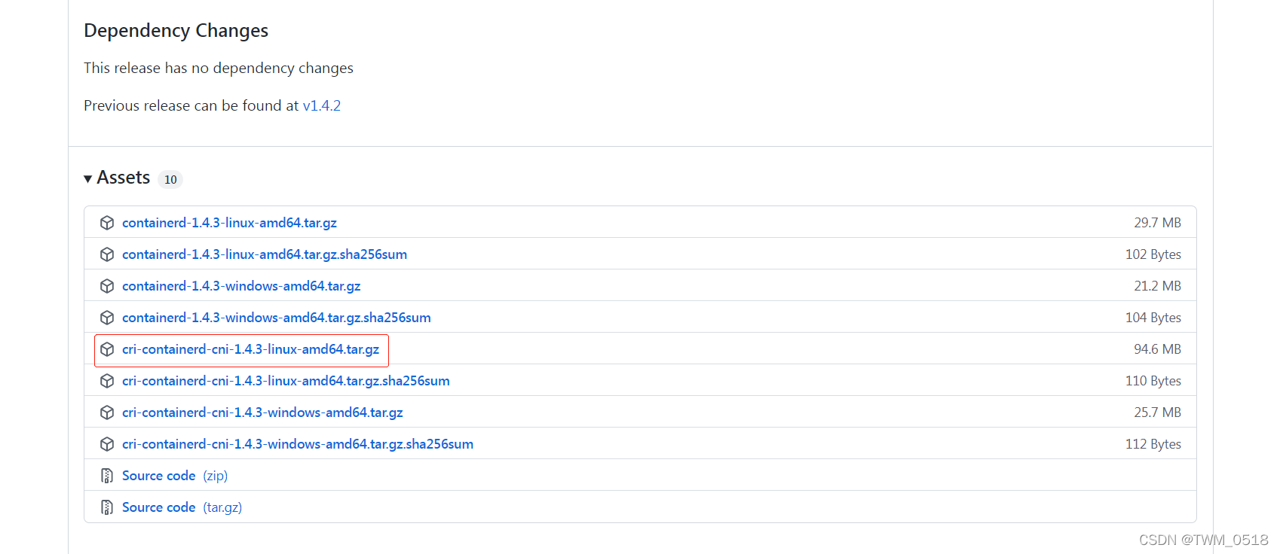This screenshot has height=554, width=1280.
Task: Click package icon beside containerd windows sha256sum
Action: click(x=107, y=318)
